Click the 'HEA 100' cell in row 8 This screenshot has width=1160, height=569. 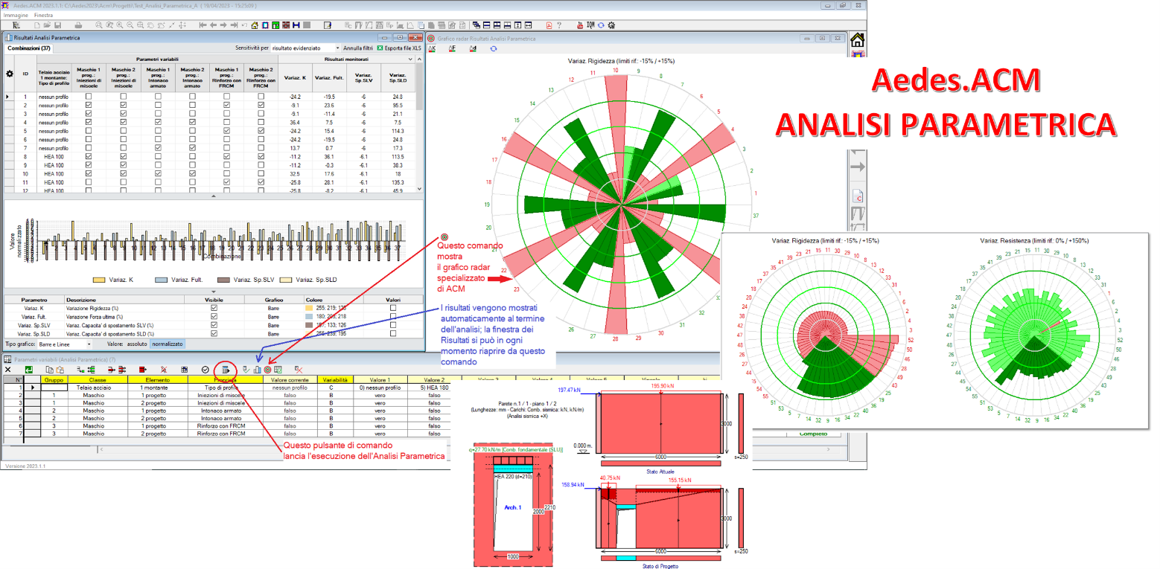[54, 157]
